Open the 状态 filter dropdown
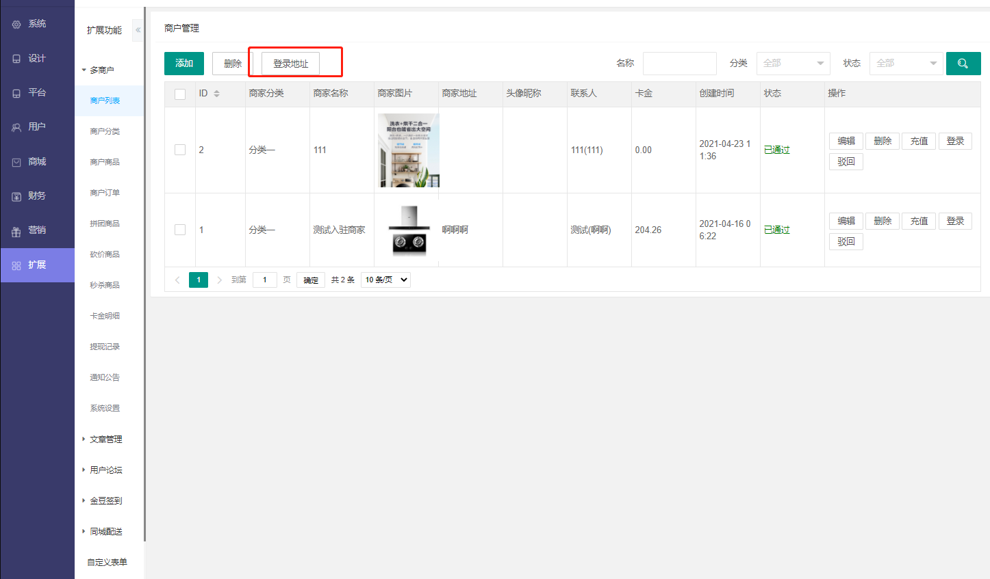Viewport: 990px width, 579px height. 906,64
